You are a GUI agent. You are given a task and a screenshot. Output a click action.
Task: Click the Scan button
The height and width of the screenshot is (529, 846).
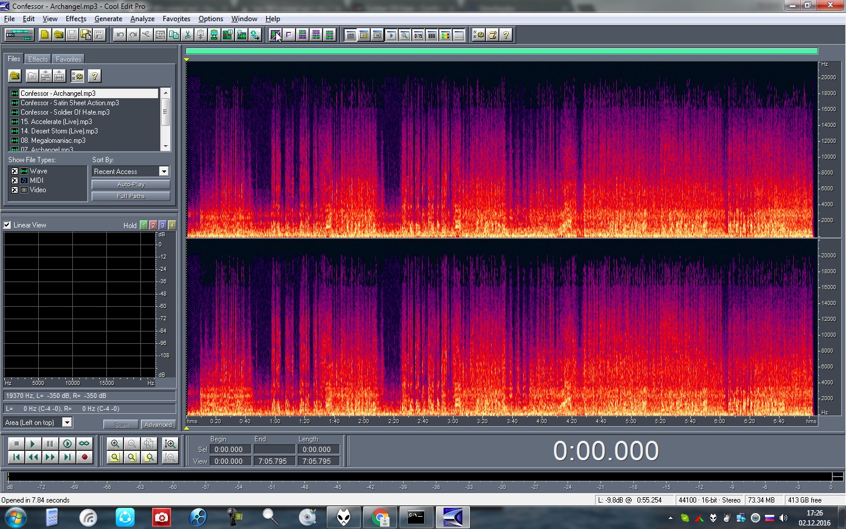tap(121, 424)
